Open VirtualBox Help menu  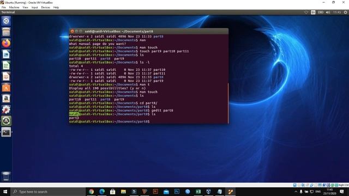pyautogui.click(x=56, y=7)
